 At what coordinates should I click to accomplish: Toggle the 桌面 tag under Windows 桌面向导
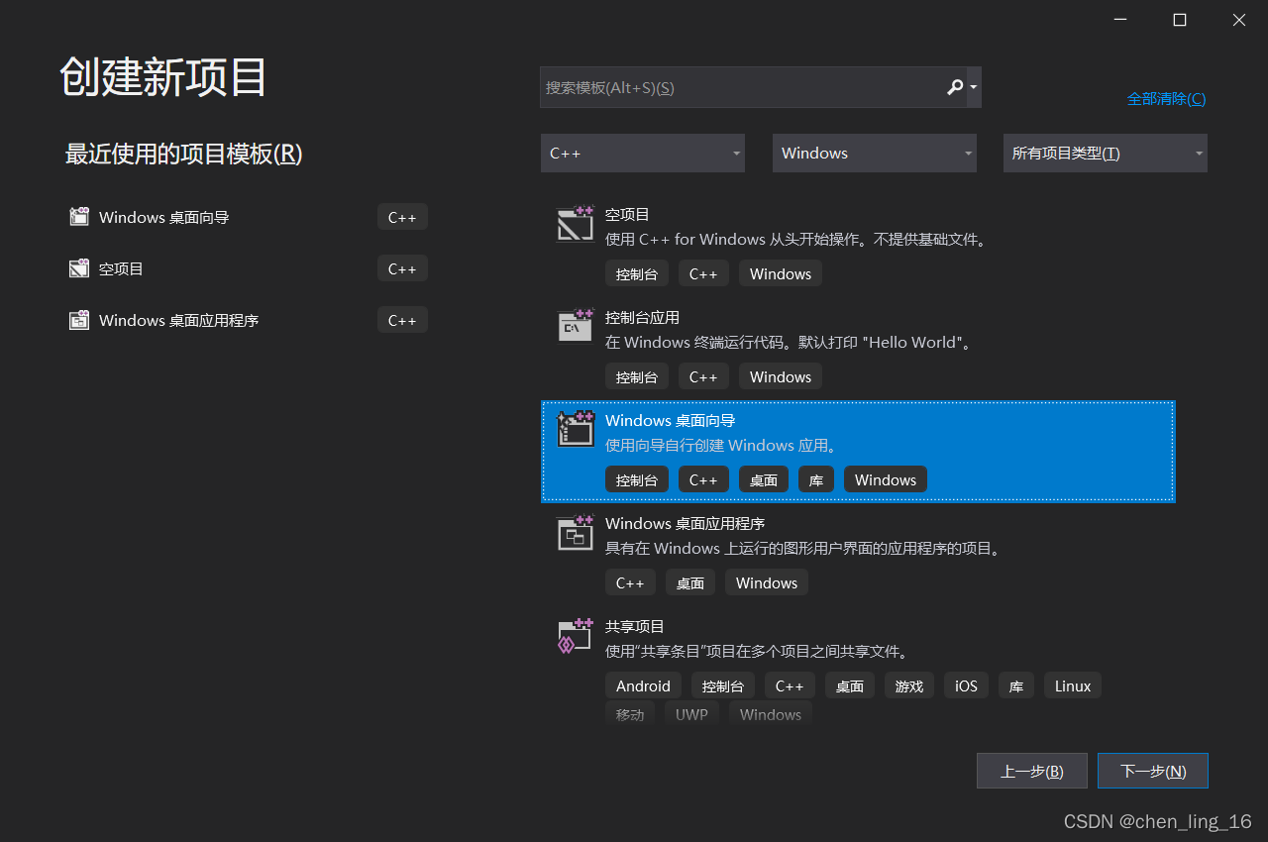tap(763, 478)
